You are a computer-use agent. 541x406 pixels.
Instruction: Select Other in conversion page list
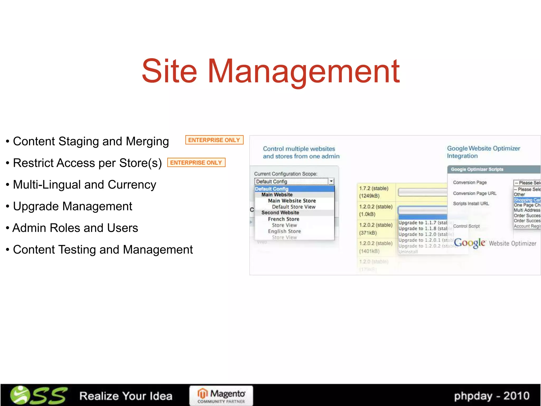click(519, 194)
